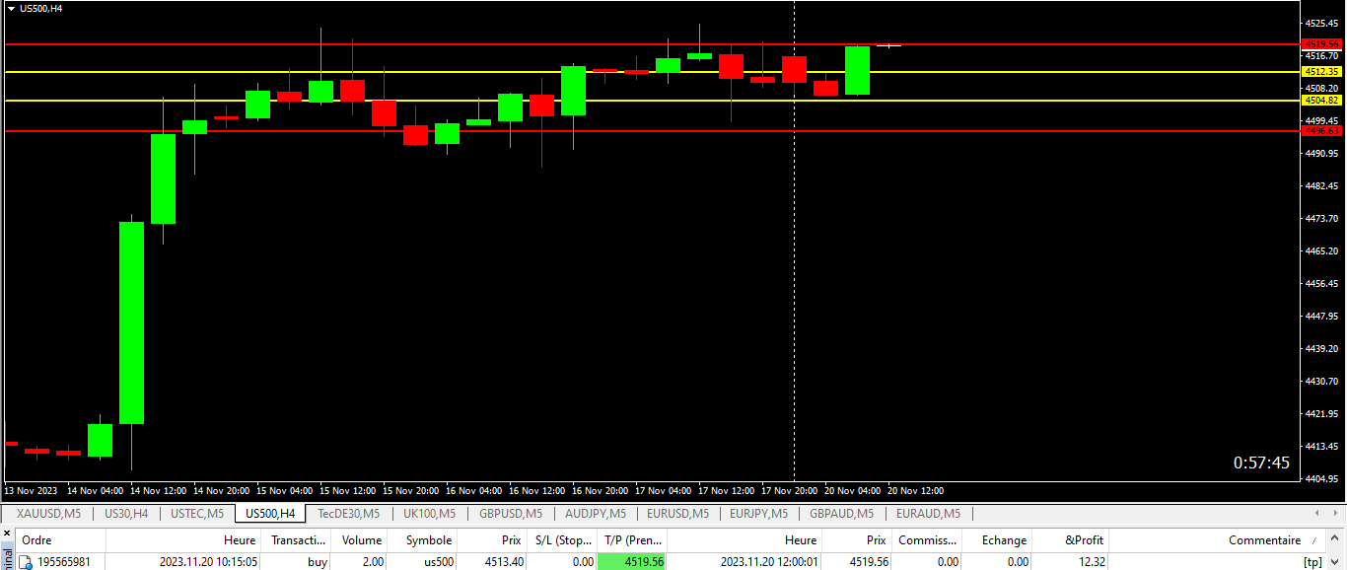
Task: Sort by the Symbole column header
Action: point(422,540)
